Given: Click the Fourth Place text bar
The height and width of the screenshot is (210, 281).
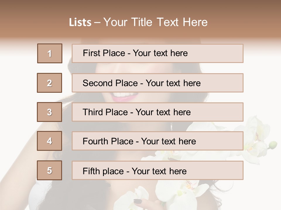Looking at the screenshot, I should coord(157,141).
